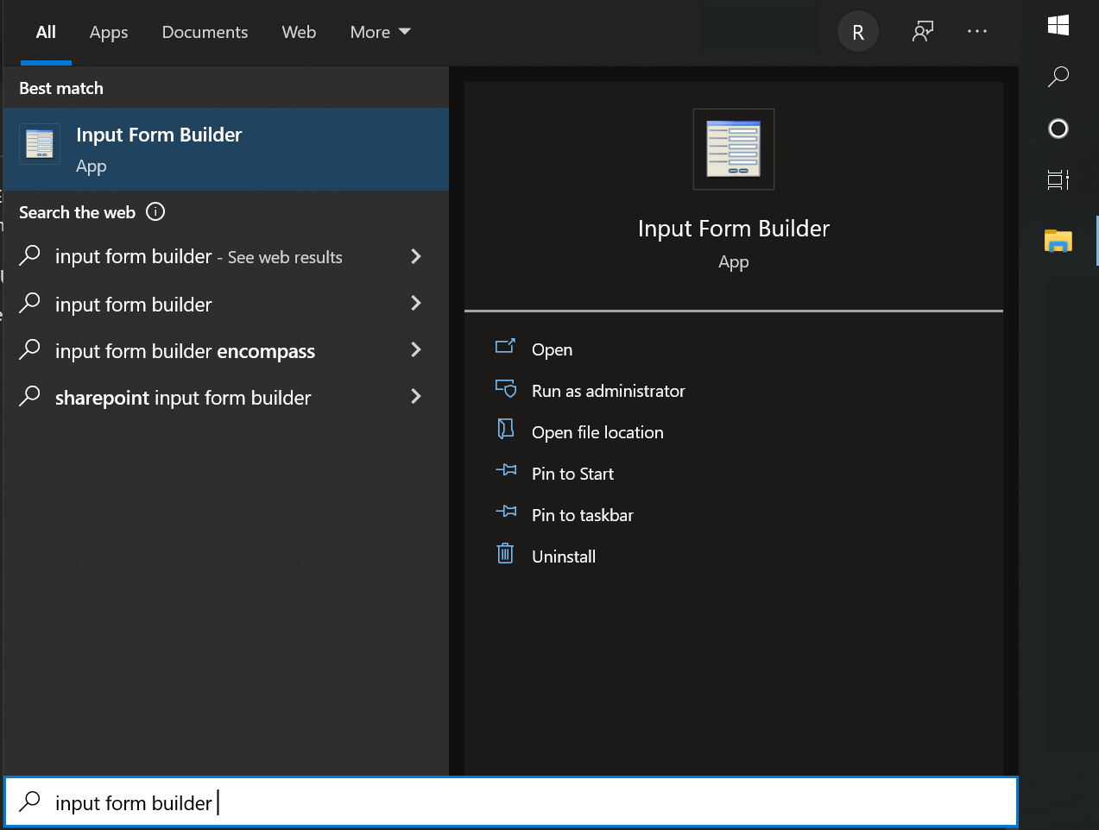Expand arrow for plain 'input form builder' suggestion
The image size is (1099, 830).
tap(416, 303)
